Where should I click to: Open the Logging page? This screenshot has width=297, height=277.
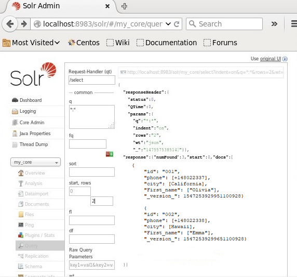[28, 111]
